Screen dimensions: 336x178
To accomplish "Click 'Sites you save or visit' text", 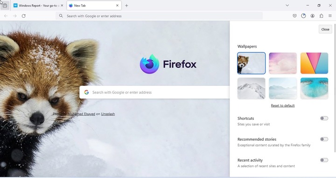I will pyautogui.click(x=254, y=124).
